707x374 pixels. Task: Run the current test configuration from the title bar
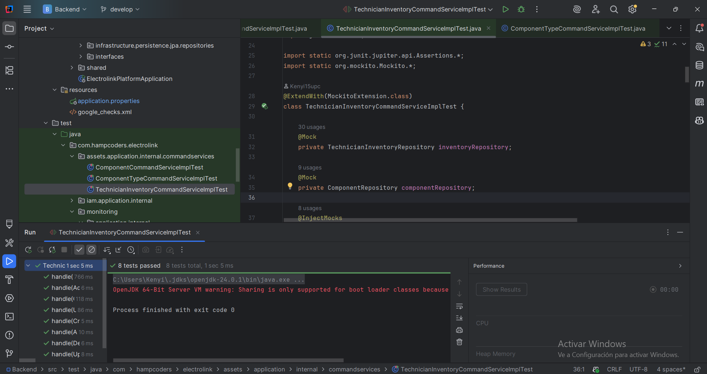tap(506, 9)
